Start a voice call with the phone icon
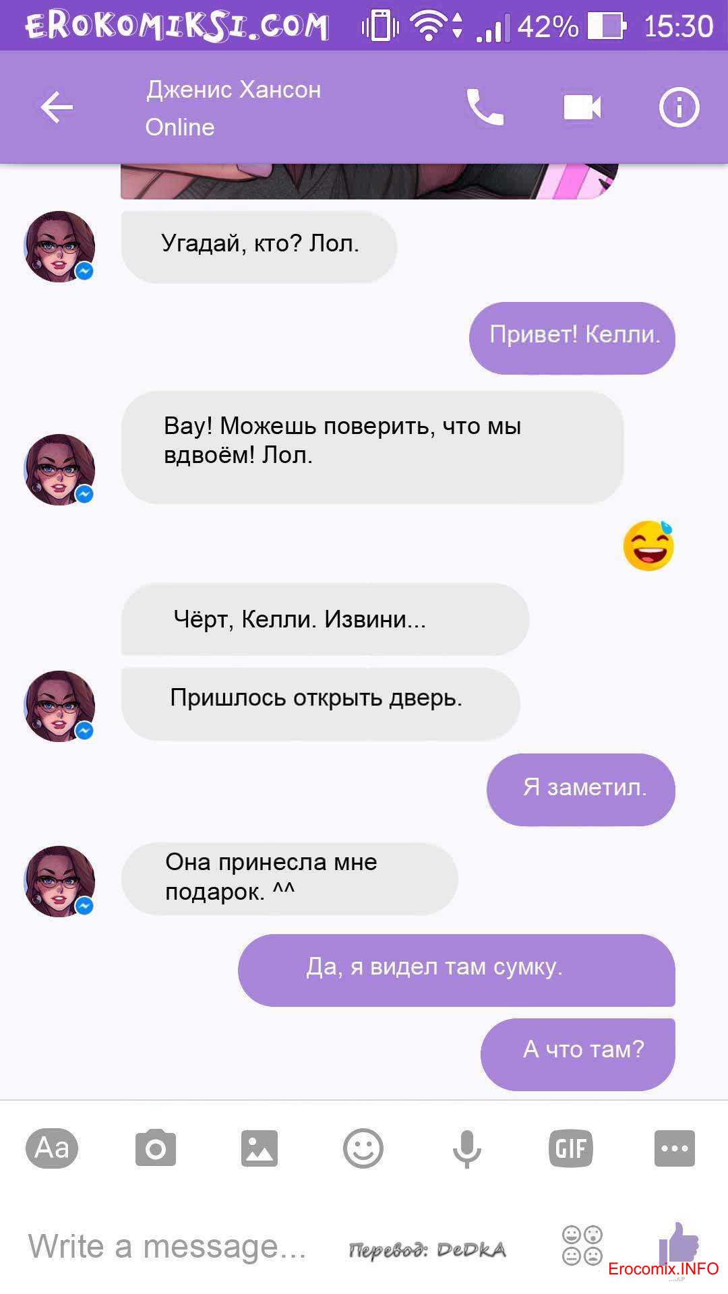The width and height of the screenshot is (728, 1294). coord(485,108)
